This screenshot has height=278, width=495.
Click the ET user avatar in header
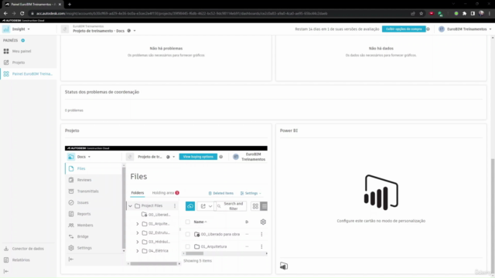[442, 29]
